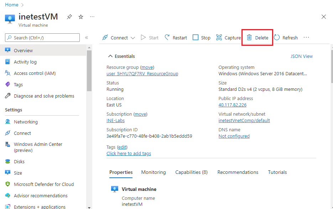Pin inetestVM to the dashboard
The image size is (333, 209).
69,17
